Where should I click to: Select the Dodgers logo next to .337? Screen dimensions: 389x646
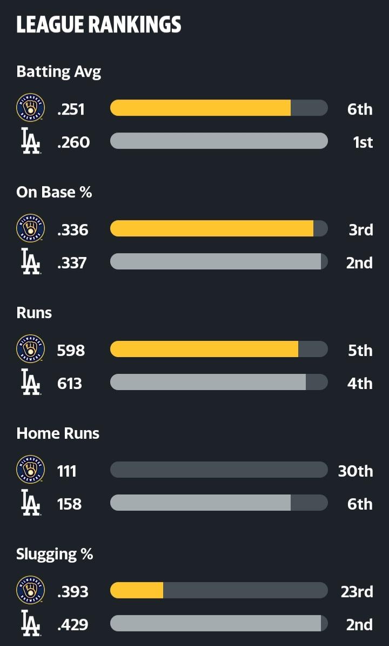pyautogui.click(x=30, y=262)
